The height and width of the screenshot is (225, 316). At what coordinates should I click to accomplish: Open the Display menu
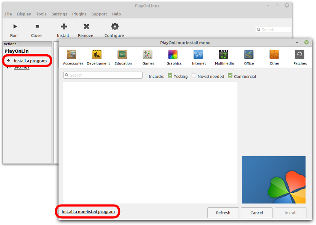pos(24,14)
